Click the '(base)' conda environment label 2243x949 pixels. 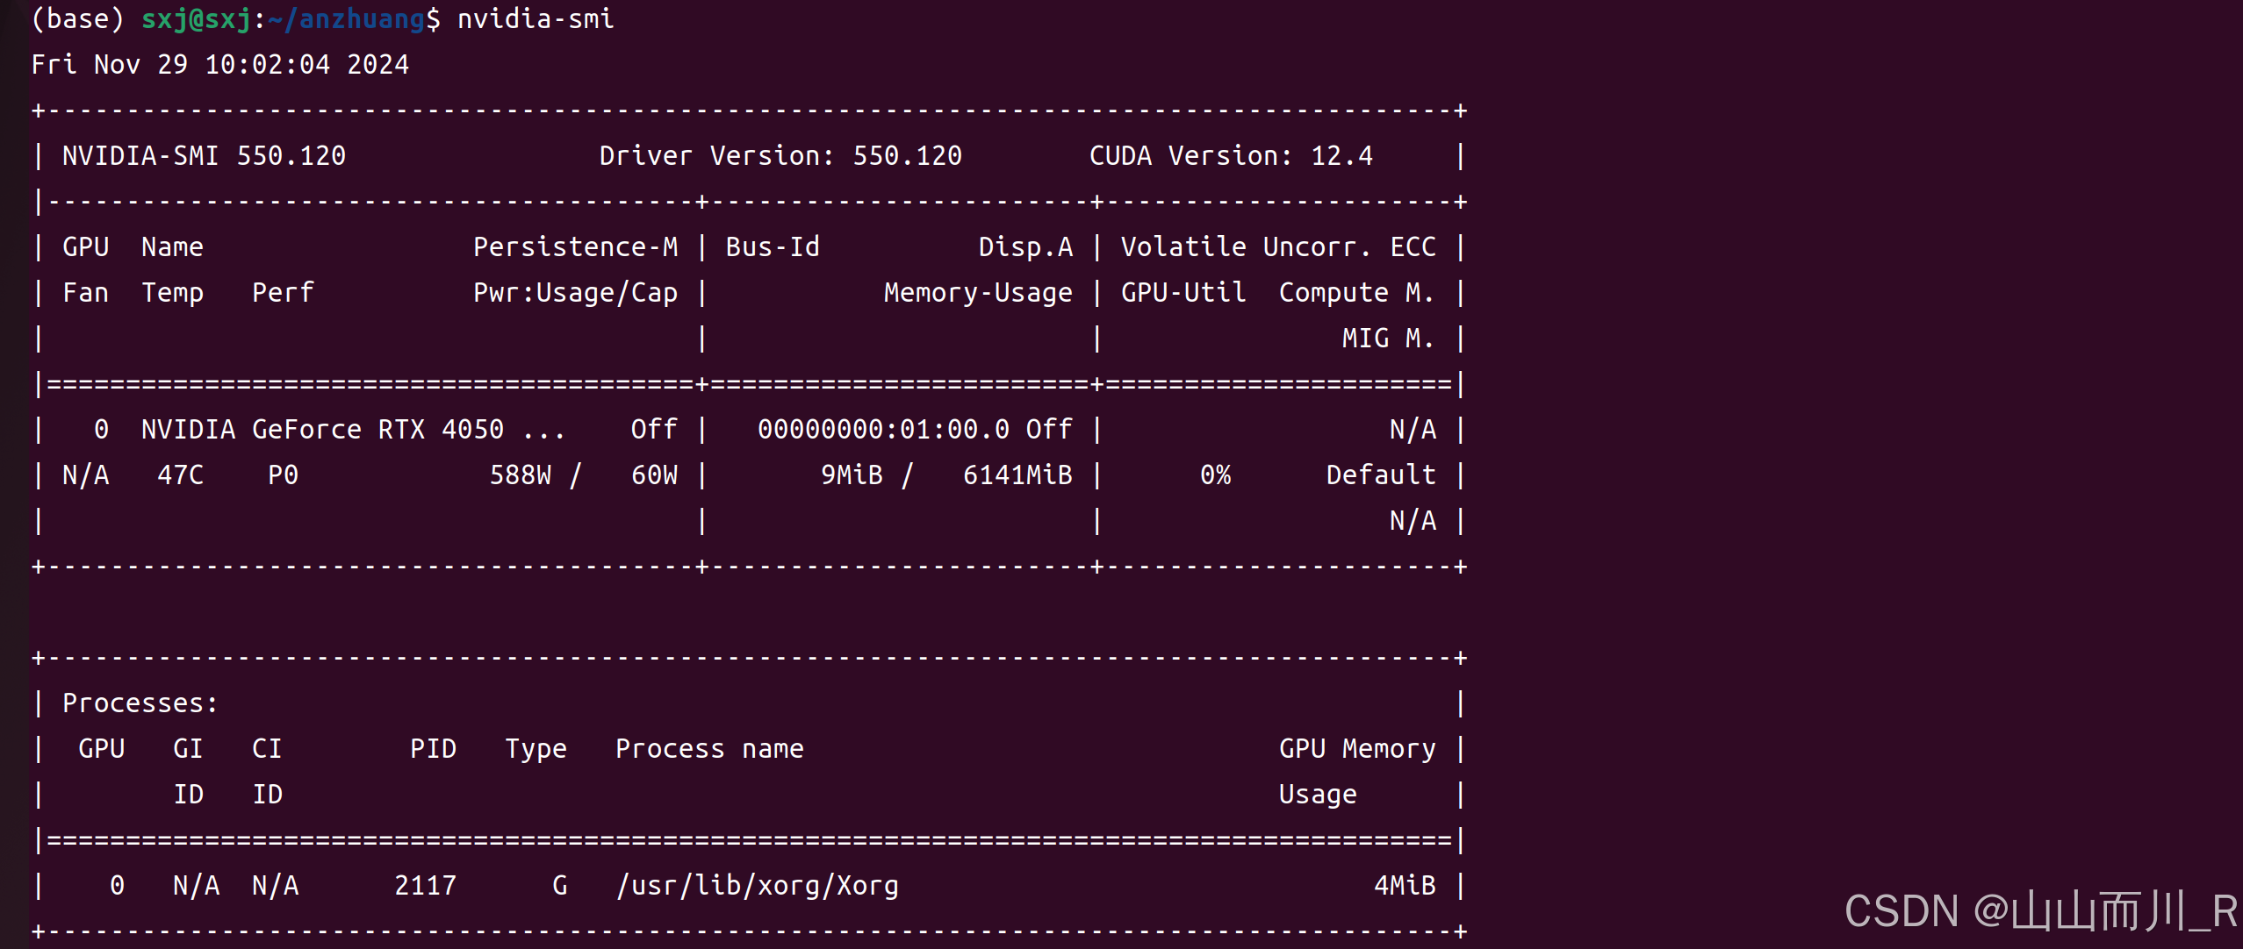tap(77, 18)
